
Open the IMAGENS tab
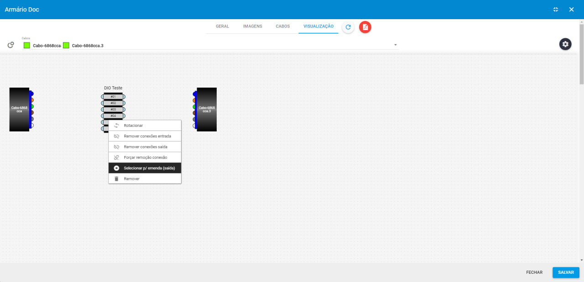pos(252,26)
